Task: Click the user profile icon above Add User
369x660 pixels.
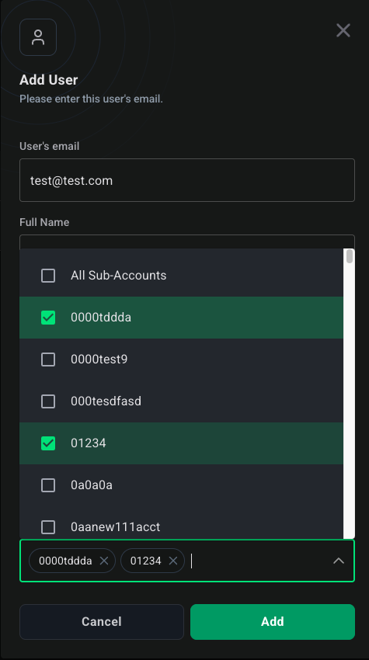Action: (x=38, y=37)
